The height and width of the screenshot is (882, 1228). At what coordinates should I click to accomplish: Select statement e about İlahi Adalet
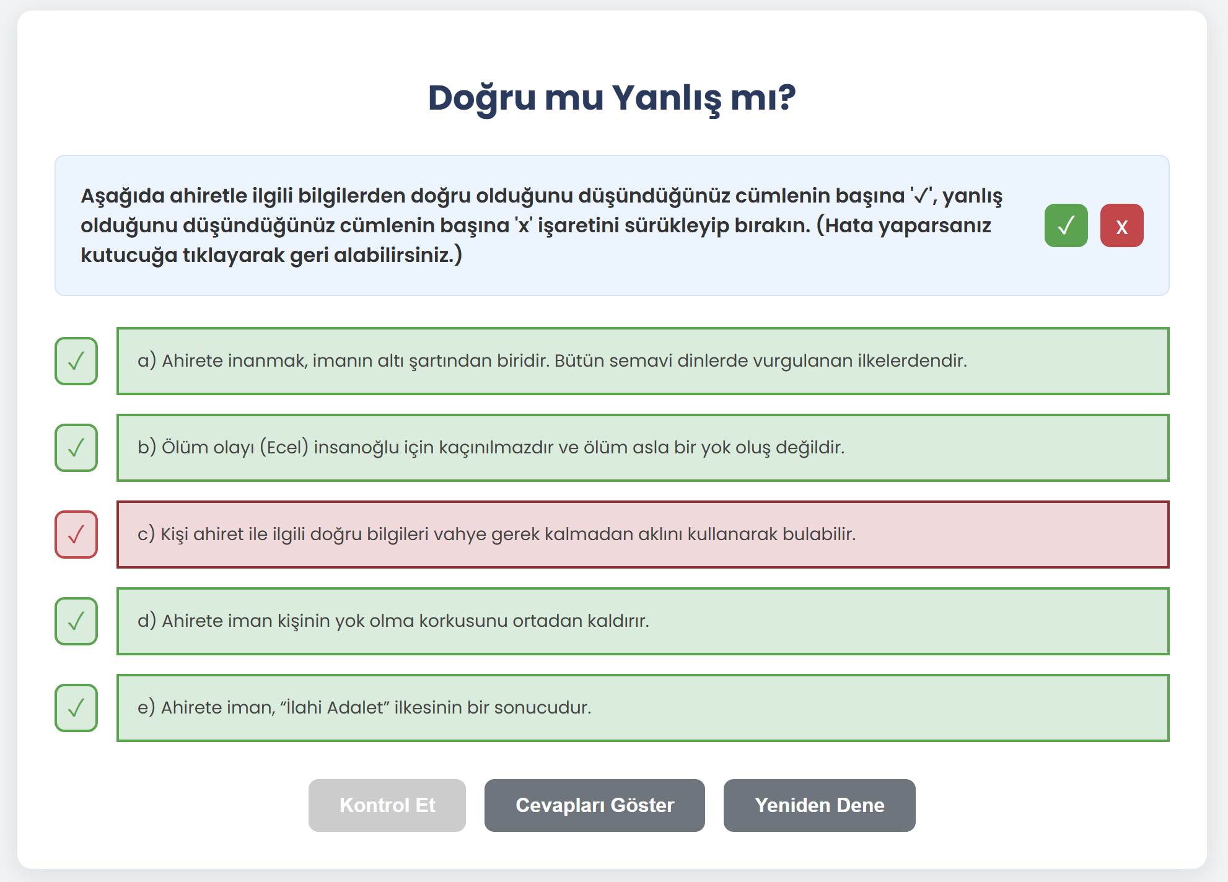643,708
